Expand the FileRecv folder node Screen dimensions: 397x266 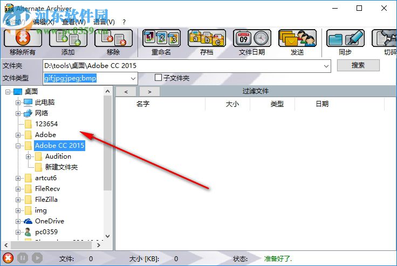point(18,189)
